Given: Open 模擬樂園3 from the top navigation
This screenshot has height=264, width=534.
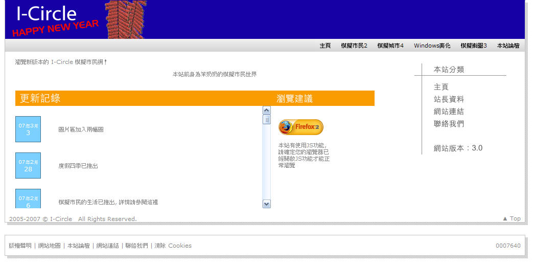Looking at the screenshot, I should (473, 46).
